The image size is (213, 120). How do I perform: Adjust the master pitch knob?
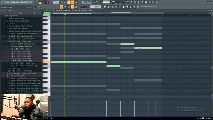(x=36, y=7)
